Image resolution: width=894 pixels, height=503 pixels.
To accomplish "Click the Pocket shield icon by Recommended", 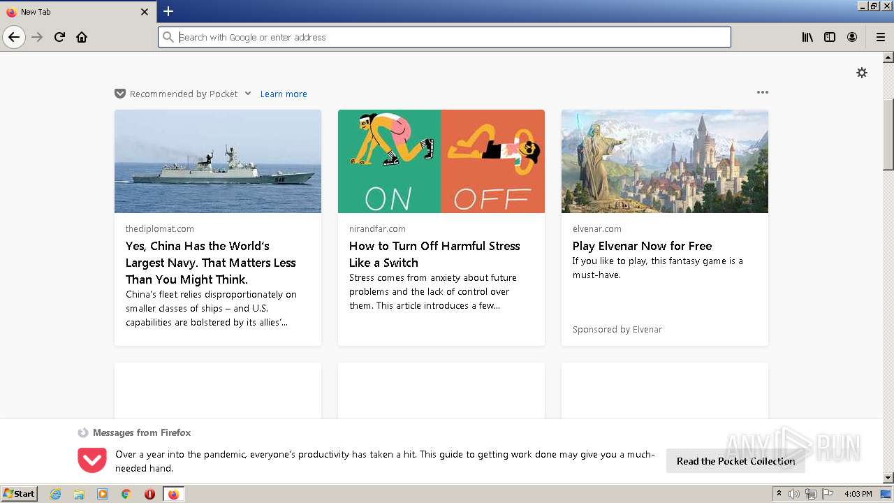I will (120, 94).
